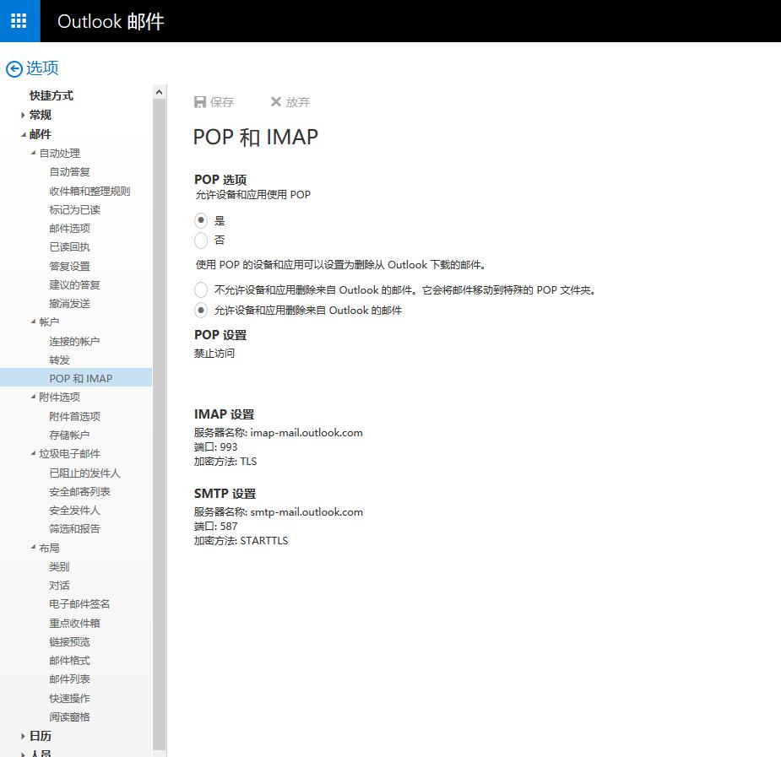Screen dimensions: 781x757
Task: Click the 加密方法: STARTTLS text
Action: 241,540
